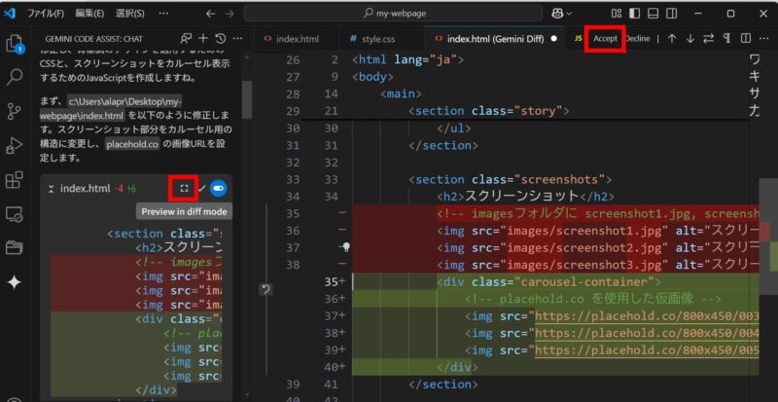Screen dimensions: 778x402
Task: Open the Search view in activity bar
Action: pos(14,77)
